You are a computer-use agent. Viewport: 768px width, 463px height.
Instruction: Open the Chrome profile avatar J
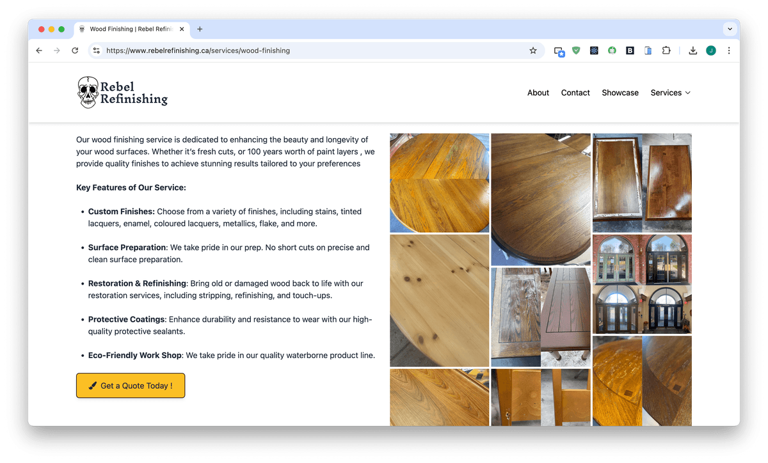pos(710,50)
